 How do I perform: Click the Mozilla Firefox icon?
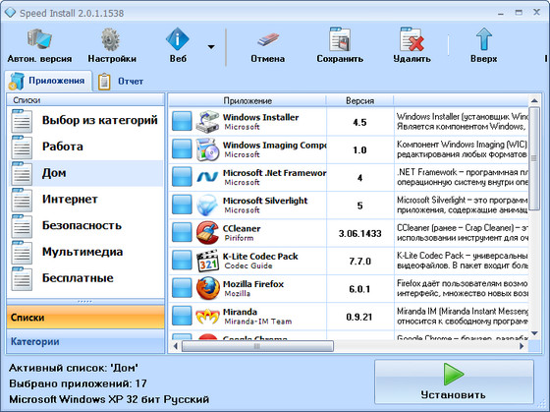(207, 288)
